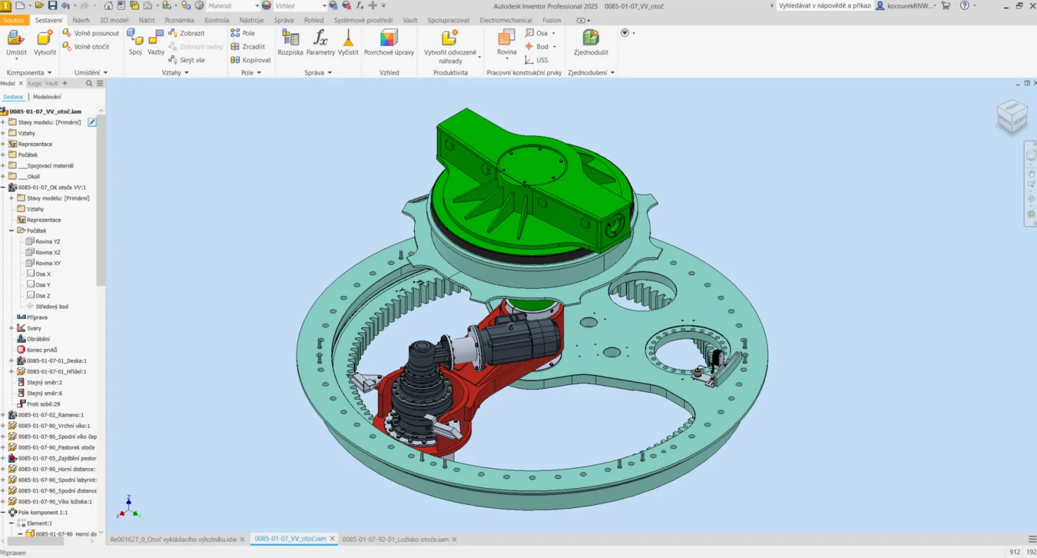The width and height of the screenshot is (1037, 558).
Task: Switch to the Kontrola ribbon tab
Action: 216,20
